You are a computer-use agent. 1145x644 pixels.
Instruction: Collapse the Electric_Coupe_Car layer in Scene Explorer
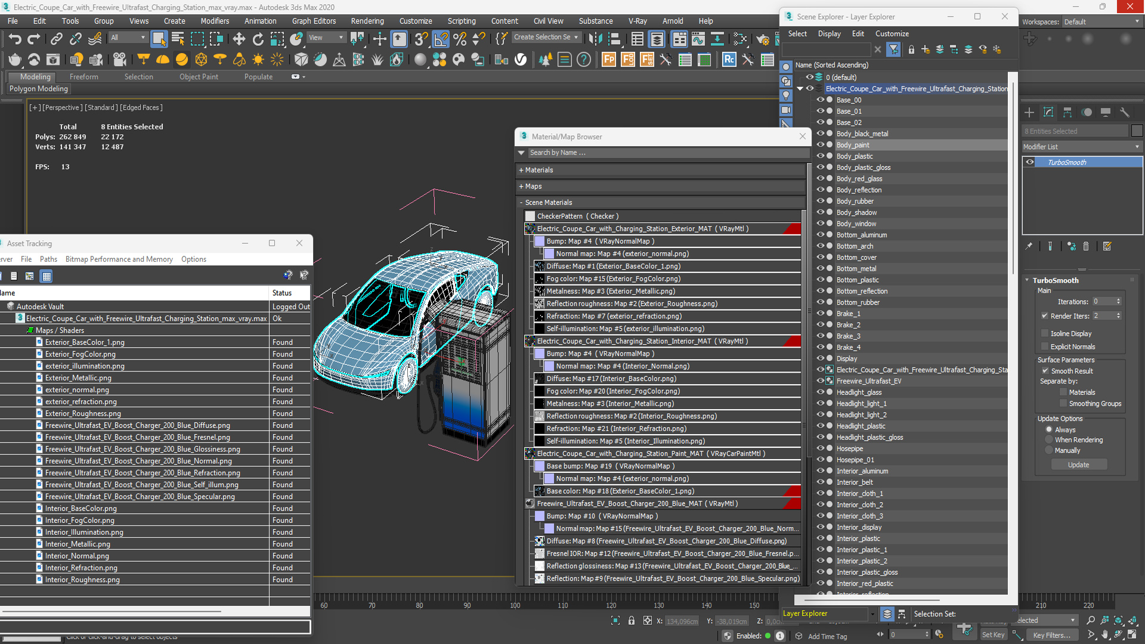pyautogui.click(x=800, y=89)
